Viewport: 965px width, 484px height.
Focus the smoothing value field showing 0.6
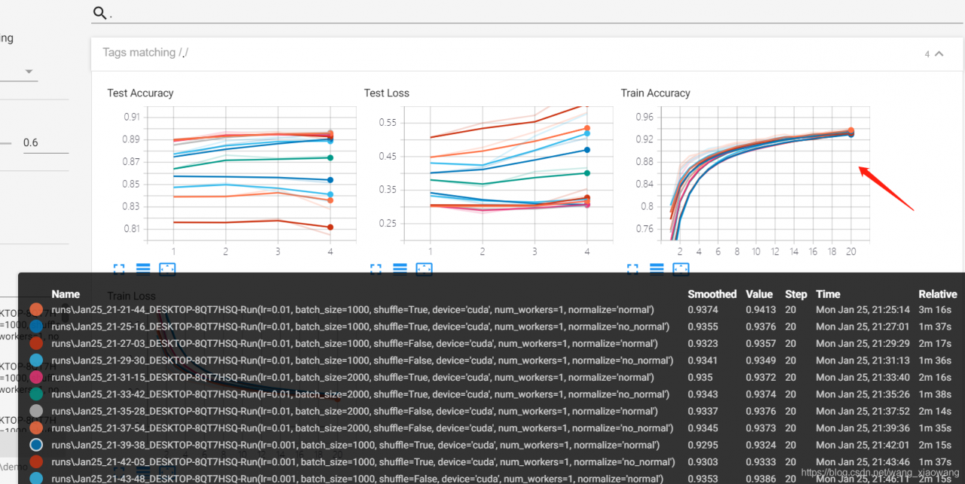45,142
